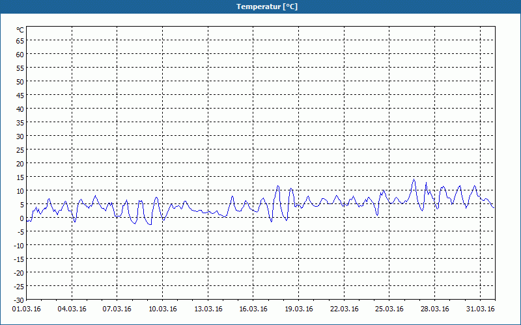Click the 22.03.16 date label
Screen dimensions: 521x325
pyautogui.click(x=345, y=309)
